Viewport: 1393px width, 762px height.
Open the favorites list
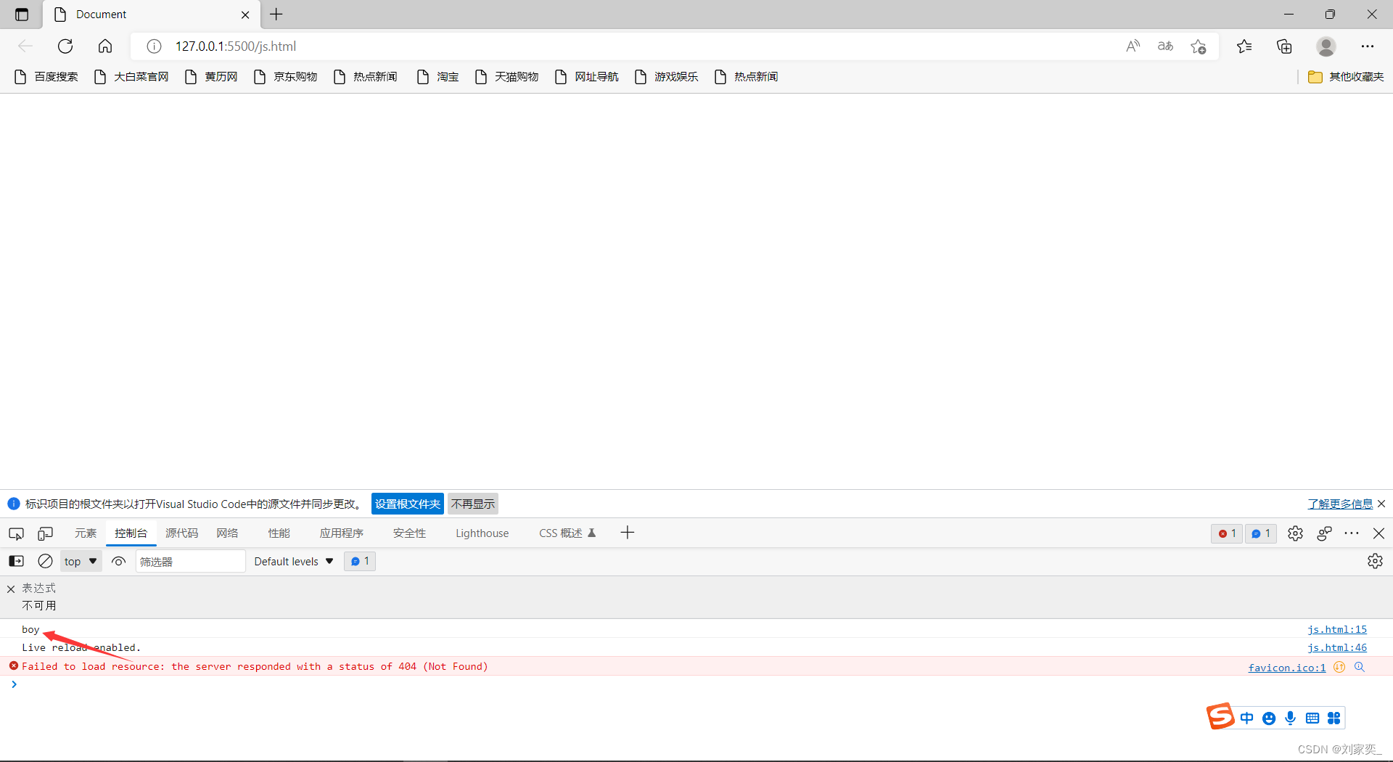point(1244,46)
